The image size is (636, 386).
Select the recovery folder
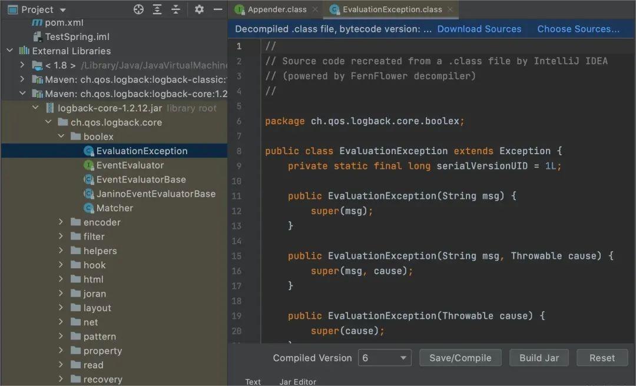click(x=102, y=379)
